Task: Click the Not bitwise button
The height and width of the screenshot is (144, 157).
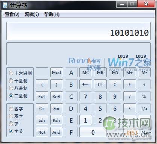Action: click(42, 132)
